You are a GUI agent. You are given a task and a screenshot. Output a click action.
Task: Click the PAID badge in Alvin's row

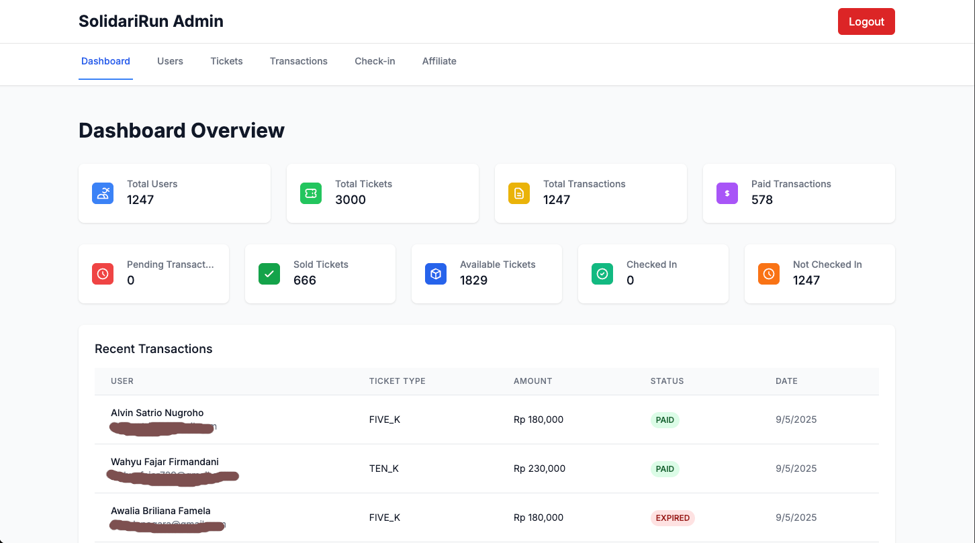tap(665, 419)
